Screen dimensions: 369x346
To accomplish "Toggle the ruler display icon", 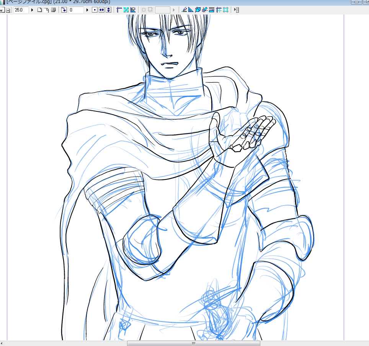I will [x=119, y=10].
